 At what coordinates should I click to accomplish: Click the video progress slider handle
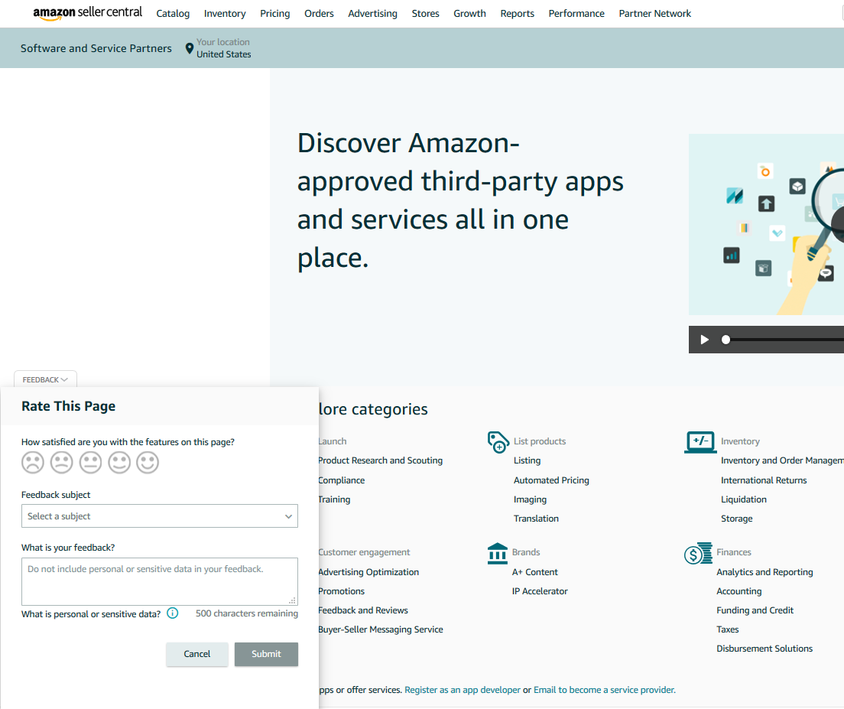click(726, 340)
